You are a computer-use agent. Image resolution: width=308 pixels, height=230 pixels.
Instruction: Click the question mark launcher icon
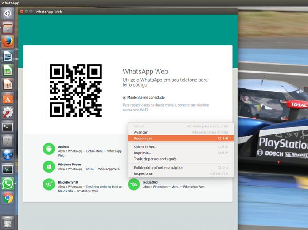point(8,141)
